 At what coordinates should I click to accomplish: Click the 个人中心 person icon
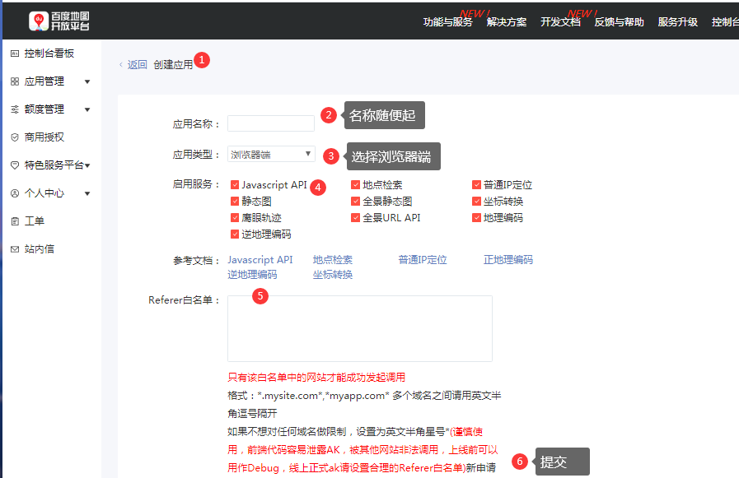pyautogui.click(x=14, y=193)
